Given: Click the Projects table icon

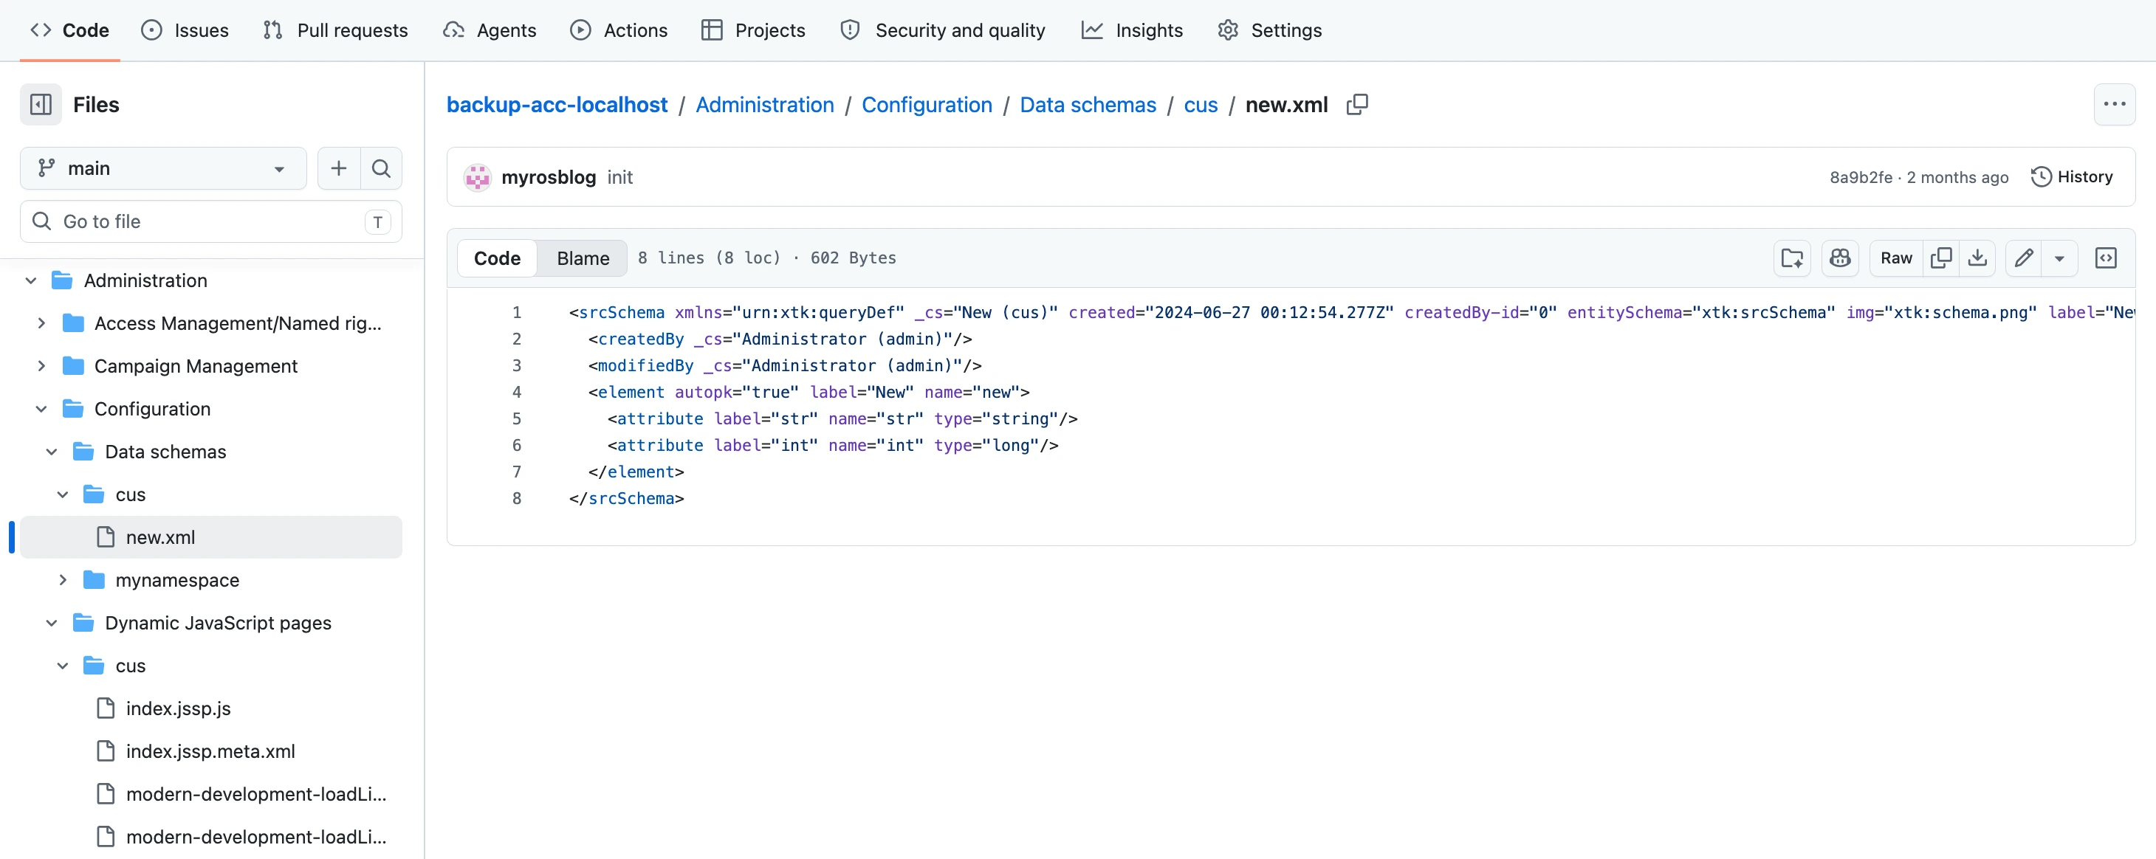Looking at the screenshot, I should 712,30.
